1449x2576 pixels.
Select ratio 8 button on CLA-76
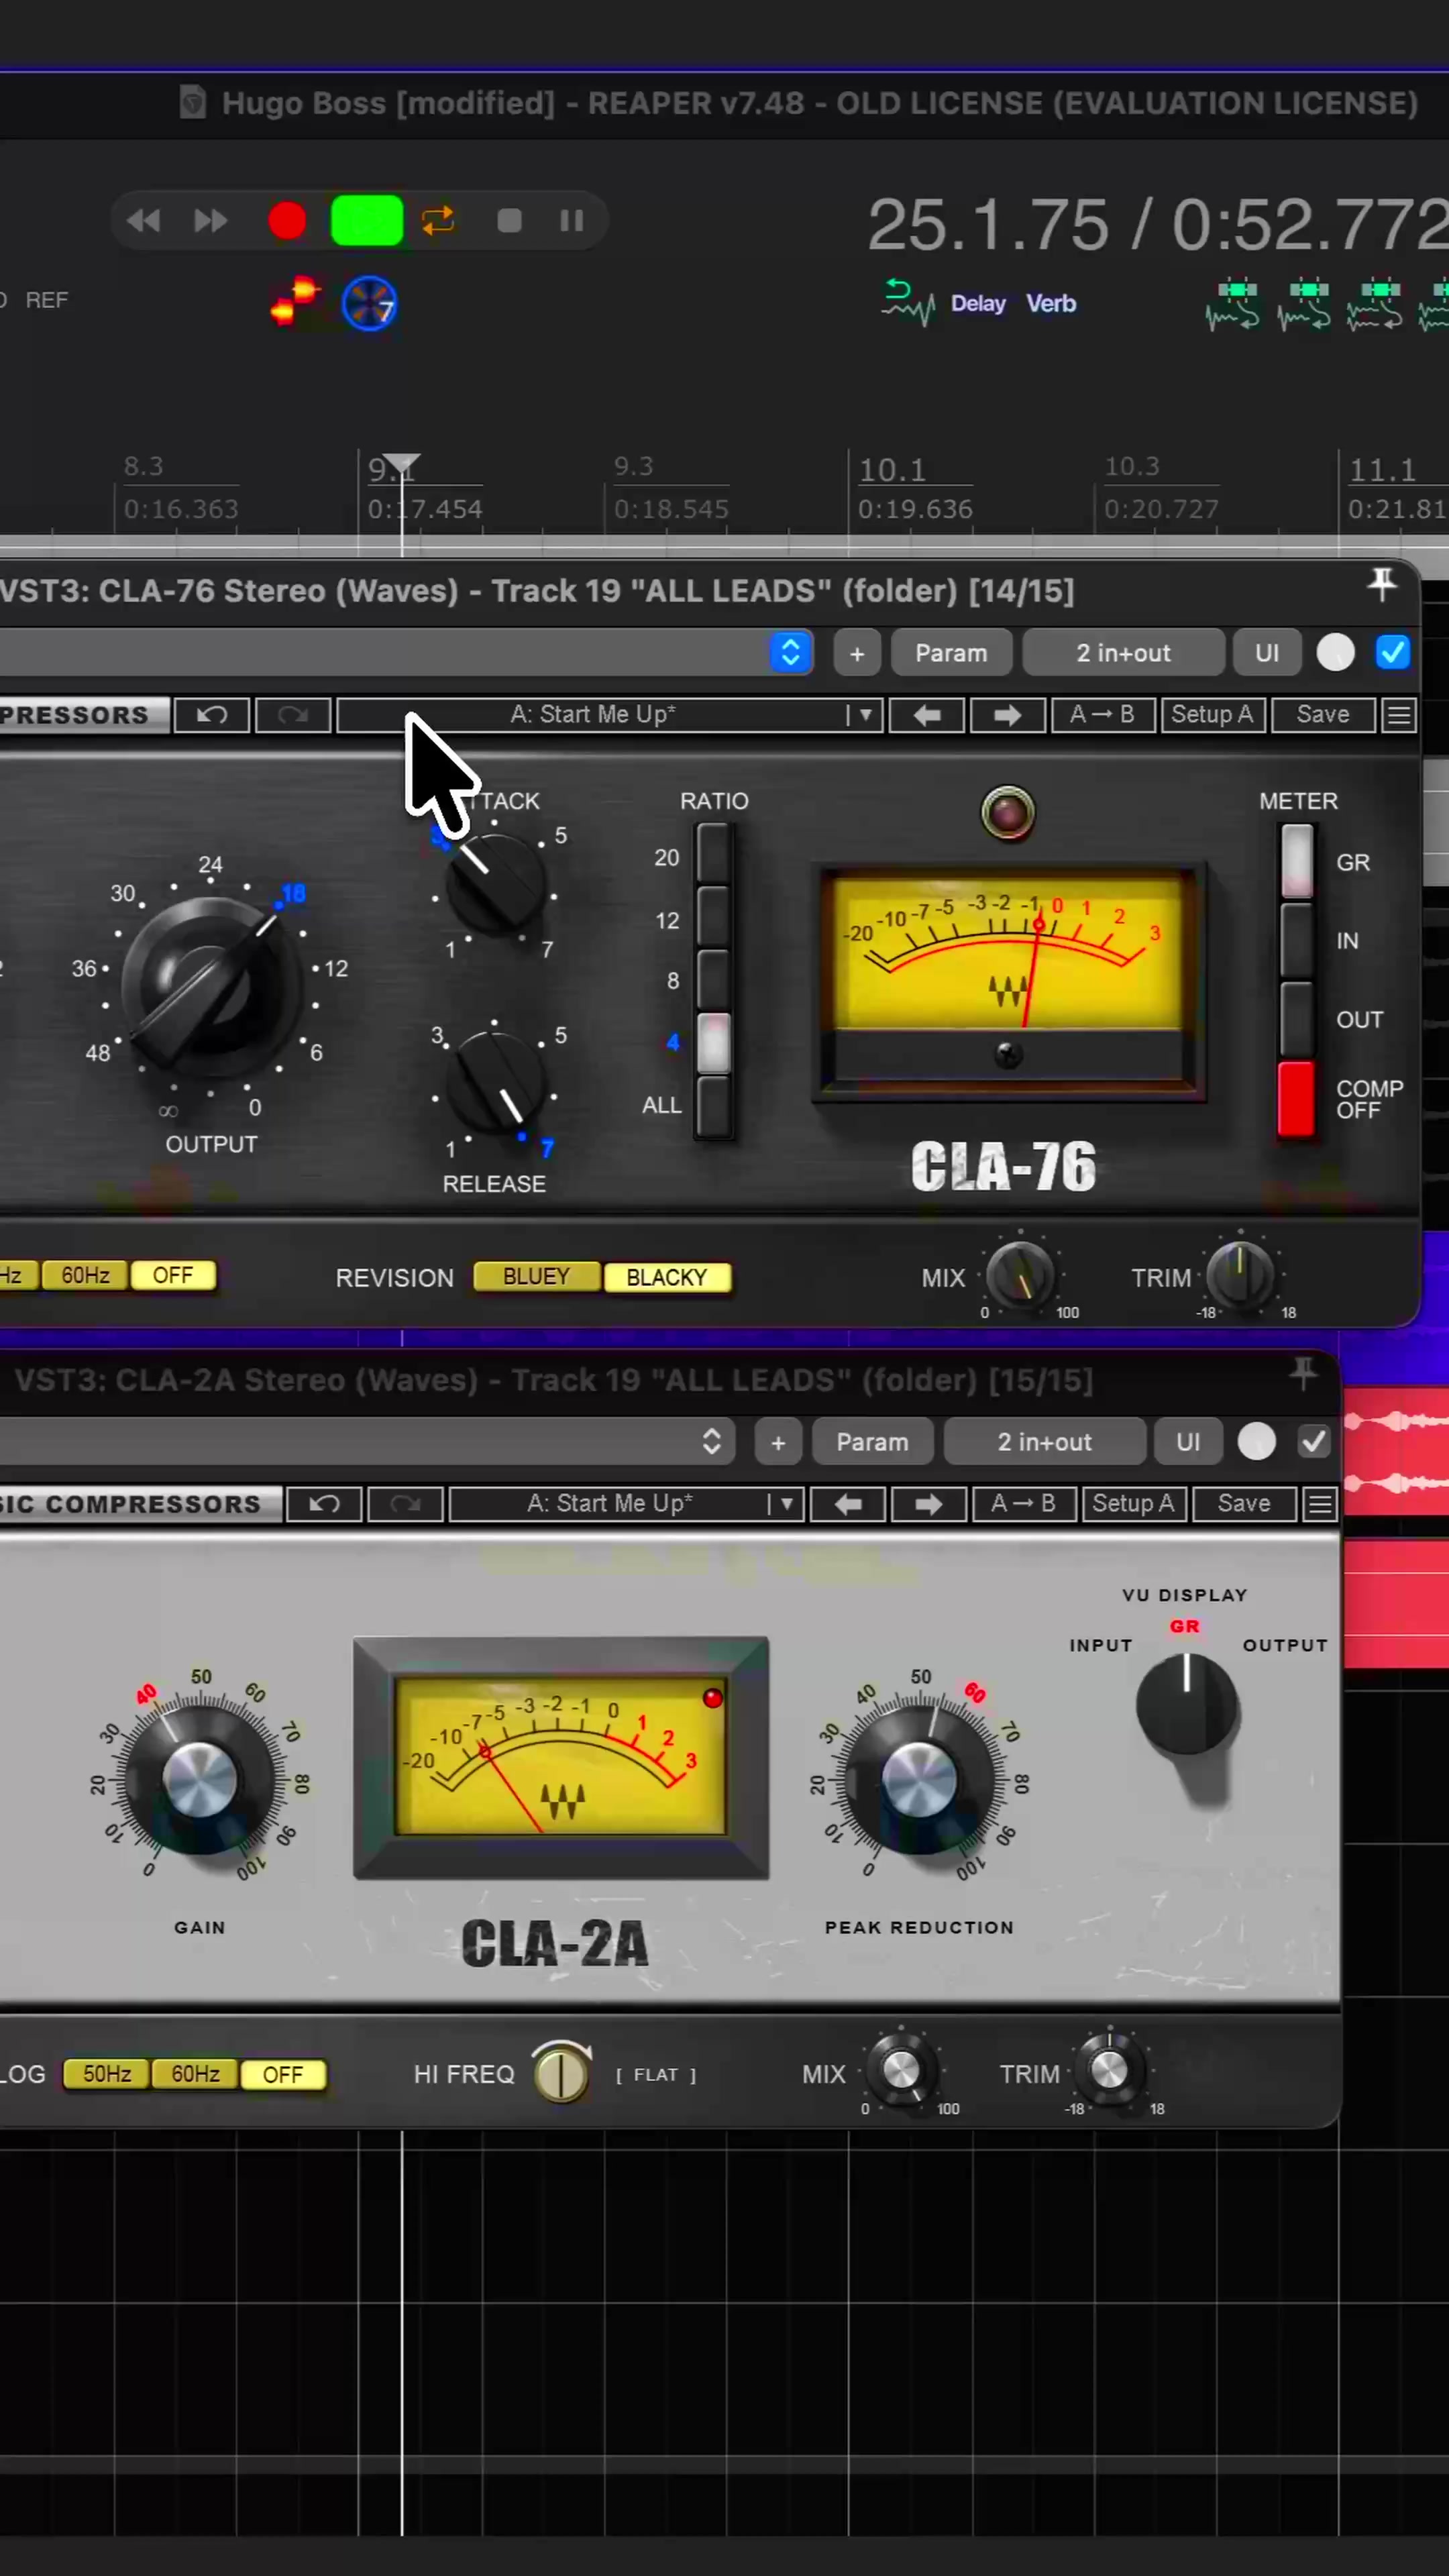click(x=713, y=981)
